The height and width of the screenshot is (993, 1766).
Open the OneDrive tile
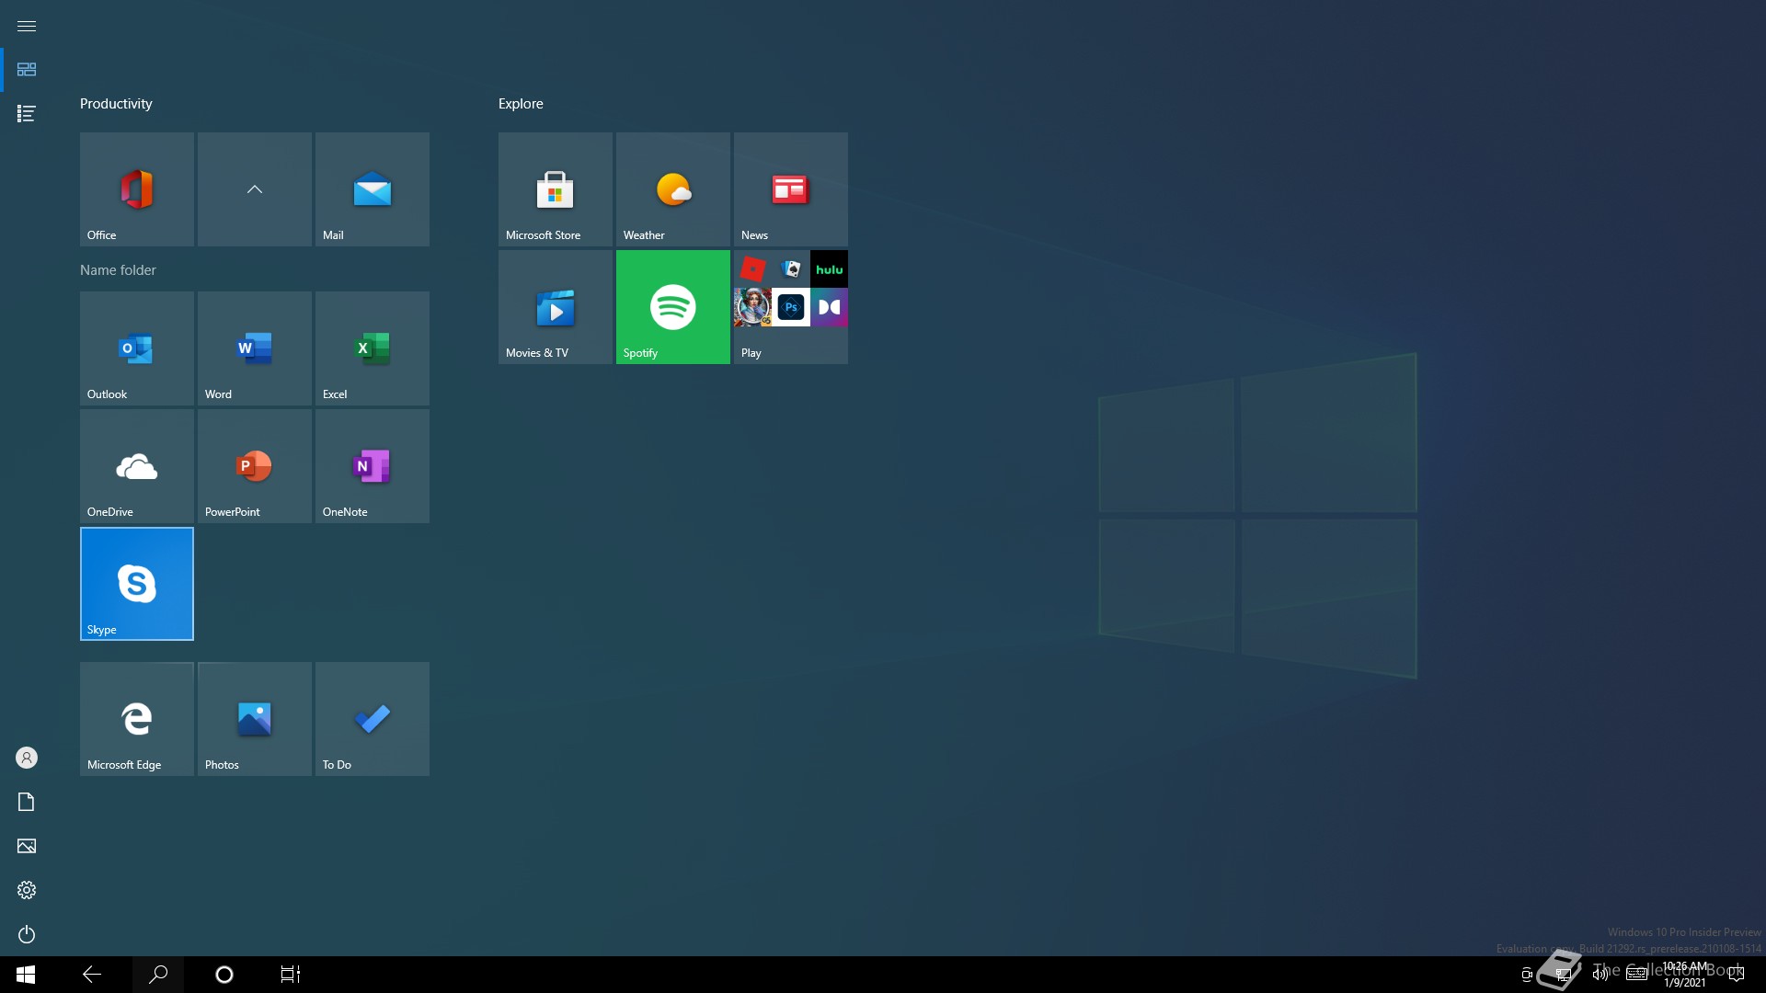coord(136,465)
